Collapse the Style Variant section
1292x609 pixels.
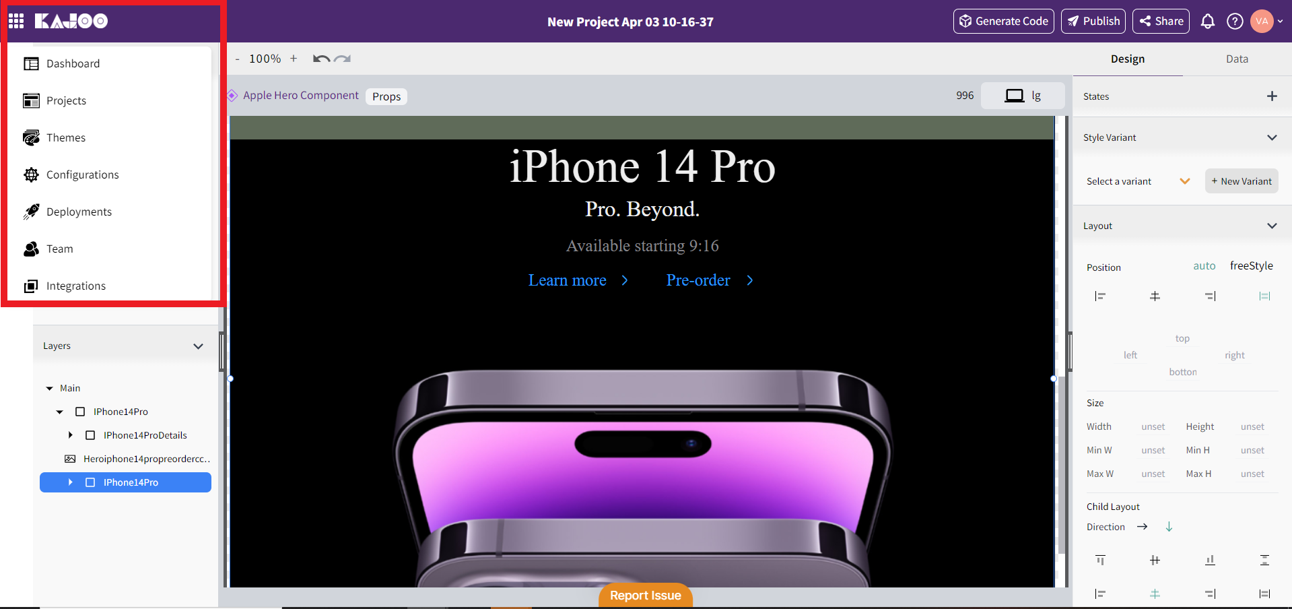(x=1272, y=137)
